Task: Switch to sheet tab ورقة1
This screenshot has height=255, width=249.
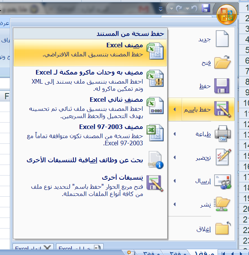Action: [204, 252]
